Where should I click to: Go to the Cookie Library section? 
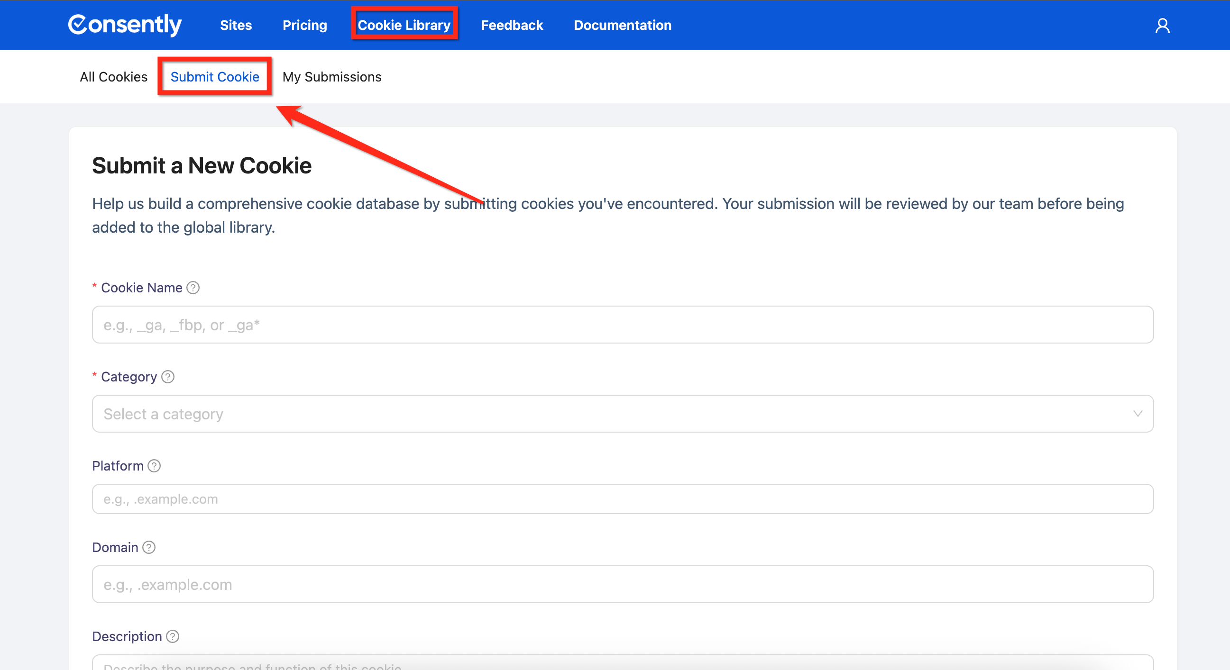click(404, 25)
